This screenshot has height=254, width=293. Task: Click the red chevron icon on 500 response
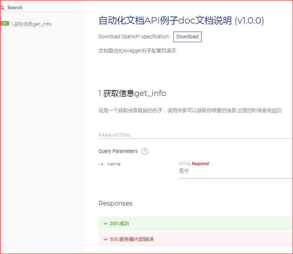pos(105,239)
